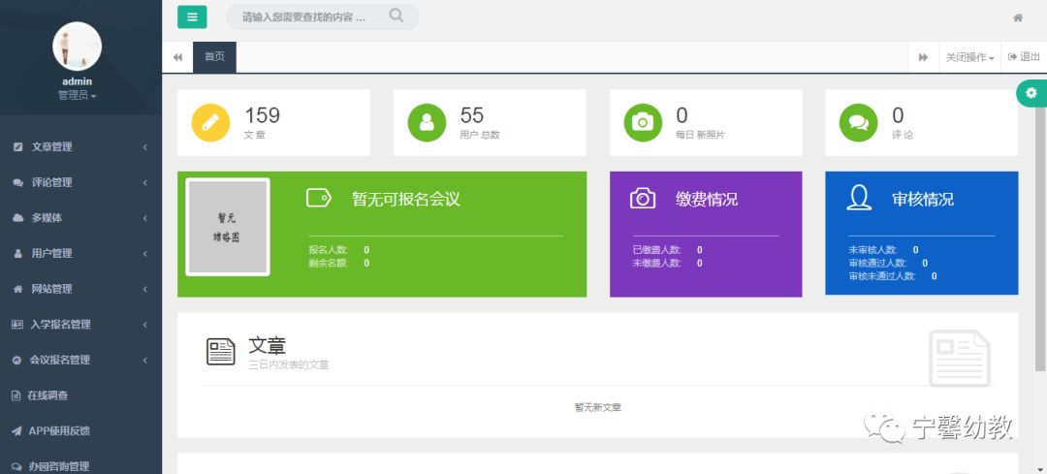Toggle the green hamburger sidebar button
Image resolution: width=1047 pixels, height=474 pixels.
[192, 16]
